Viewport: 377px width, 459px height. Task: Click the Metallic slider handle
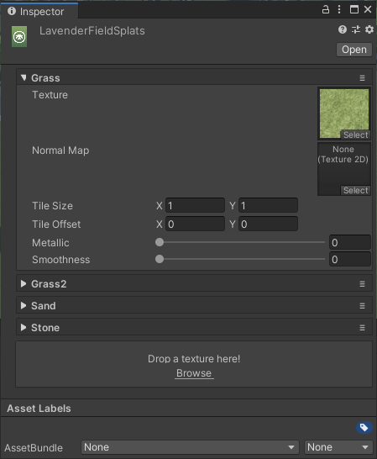160,242
